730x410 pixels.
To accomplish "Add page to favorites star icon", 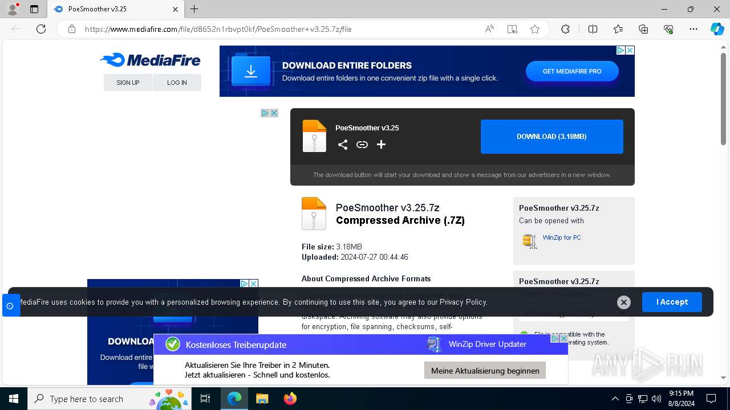I will click(x=535, y=29).
